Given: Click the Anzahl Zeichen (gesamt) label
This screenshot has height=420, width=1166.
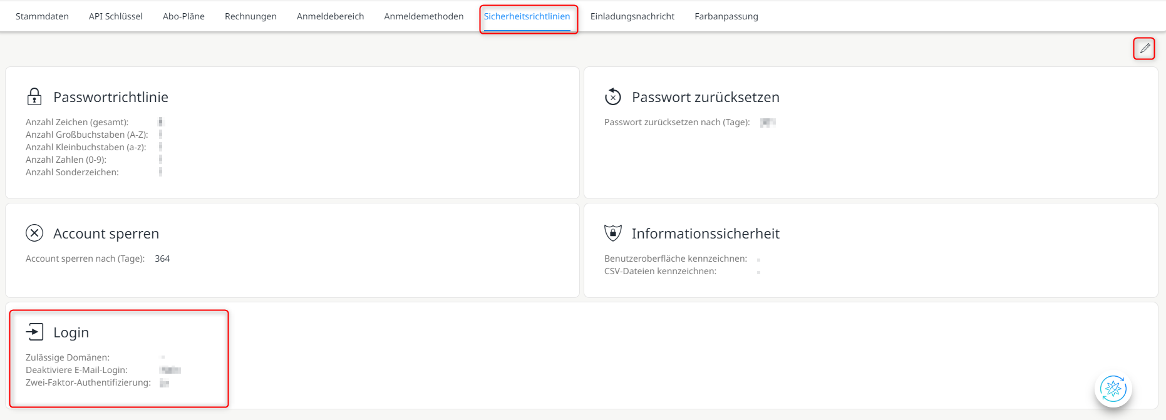Looking at the screenshot, I should 77,122.
